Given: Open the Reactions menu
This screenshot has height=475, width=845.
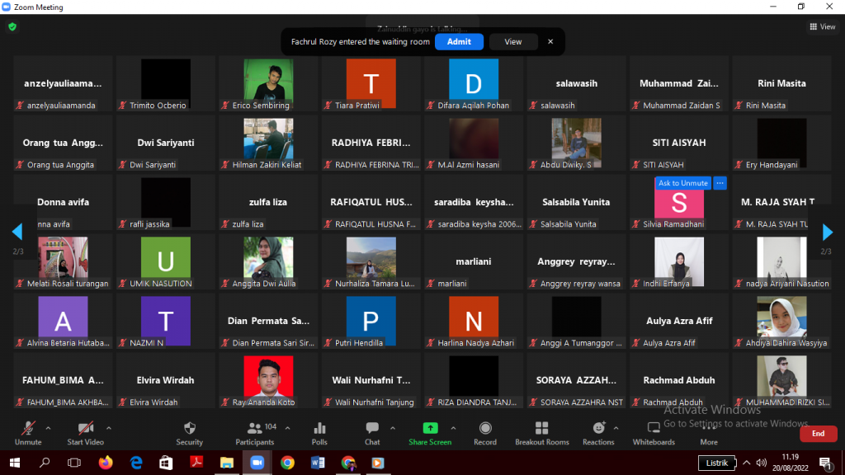Looking at the screenshot, I should 598,428.
